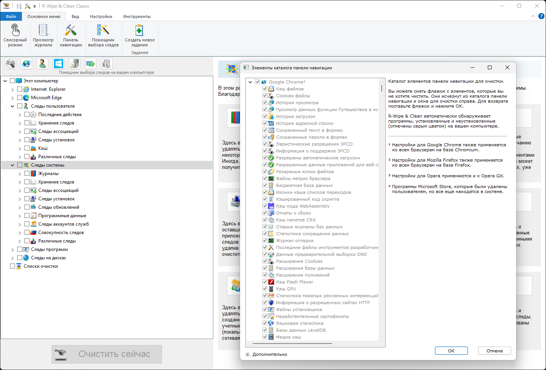Expand the Следы программ node
The width and height of the screenshot is (546, 370).
[12, 249]
